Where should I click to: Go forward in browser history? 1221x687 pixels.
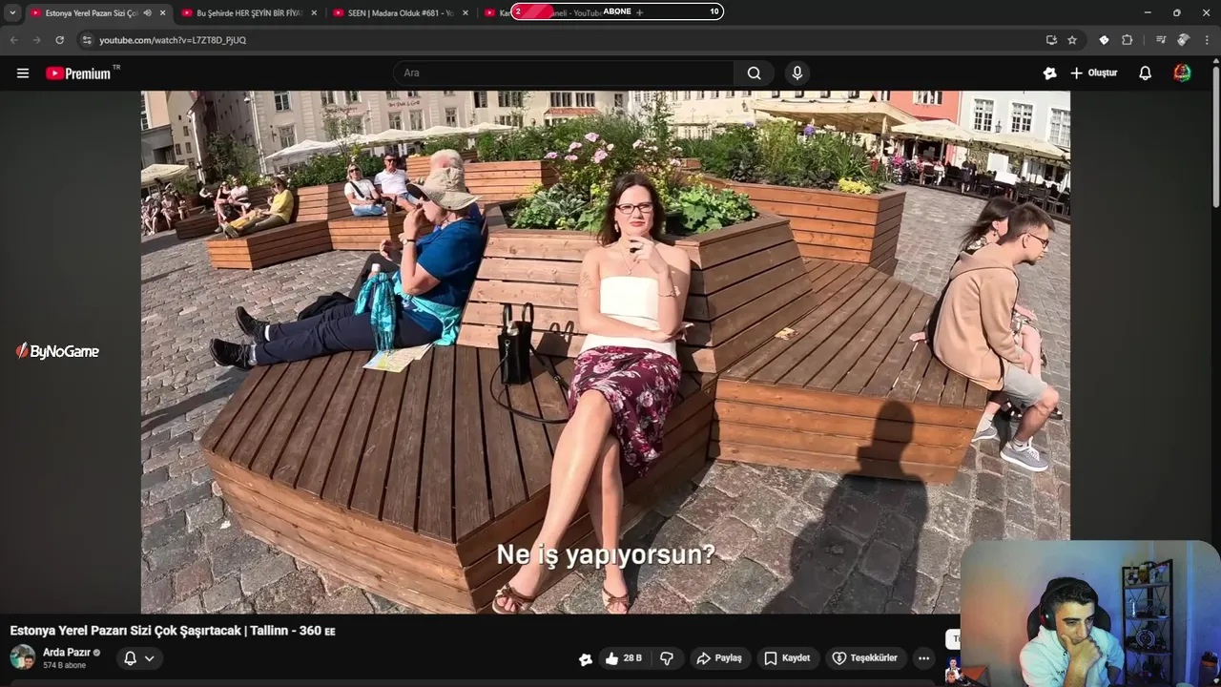click(36, 40)
